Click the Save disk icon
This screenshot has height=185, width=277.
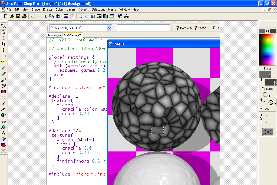coord(18,16)
